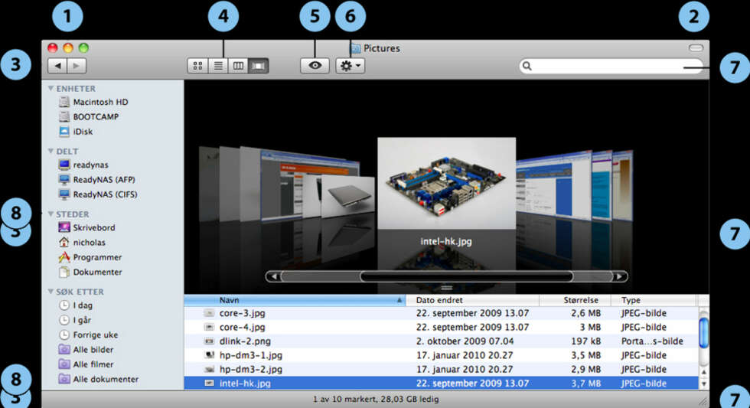Image resolution: width=750 pixels, height=408 pixels.
Task: Click the Cover Flow pane resize grip
Action: click(x=447, y=288)
